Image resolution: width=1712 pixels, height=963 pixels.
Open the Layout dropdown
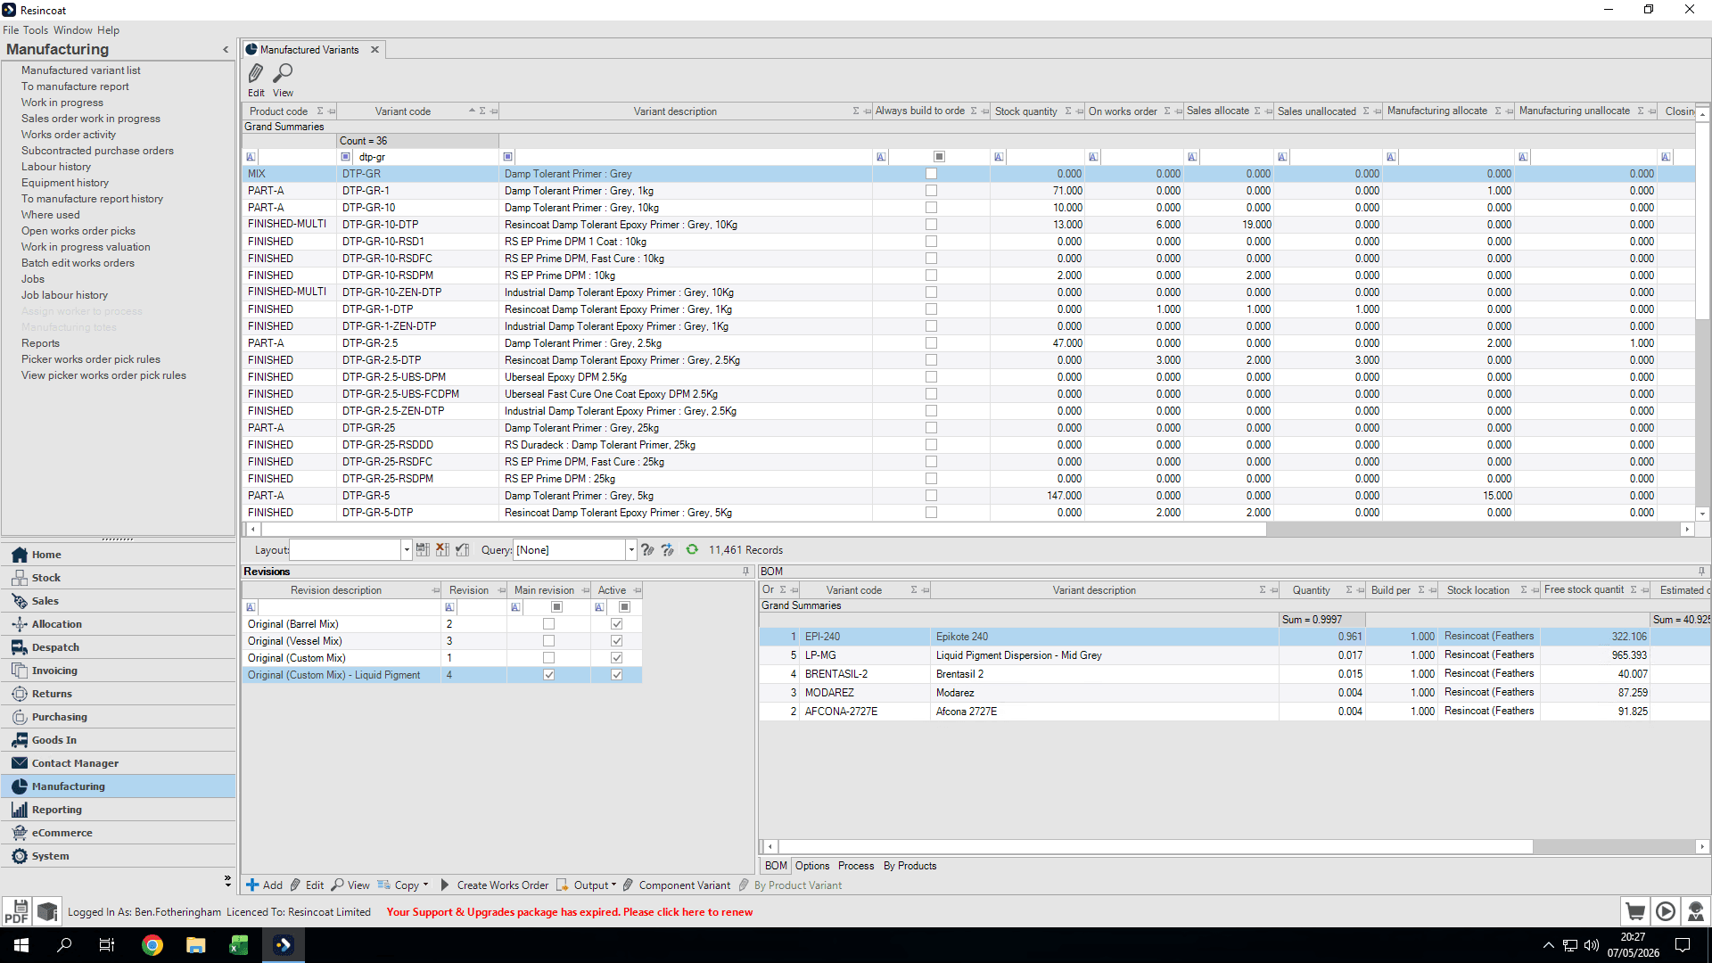[x=407, y=550]
